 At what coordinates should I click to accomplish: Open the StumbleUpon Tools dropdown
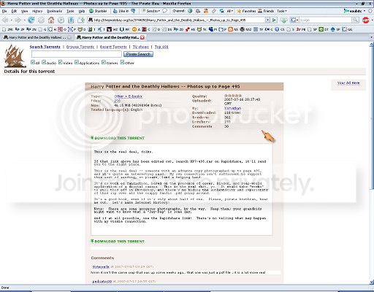pos(282,11)
